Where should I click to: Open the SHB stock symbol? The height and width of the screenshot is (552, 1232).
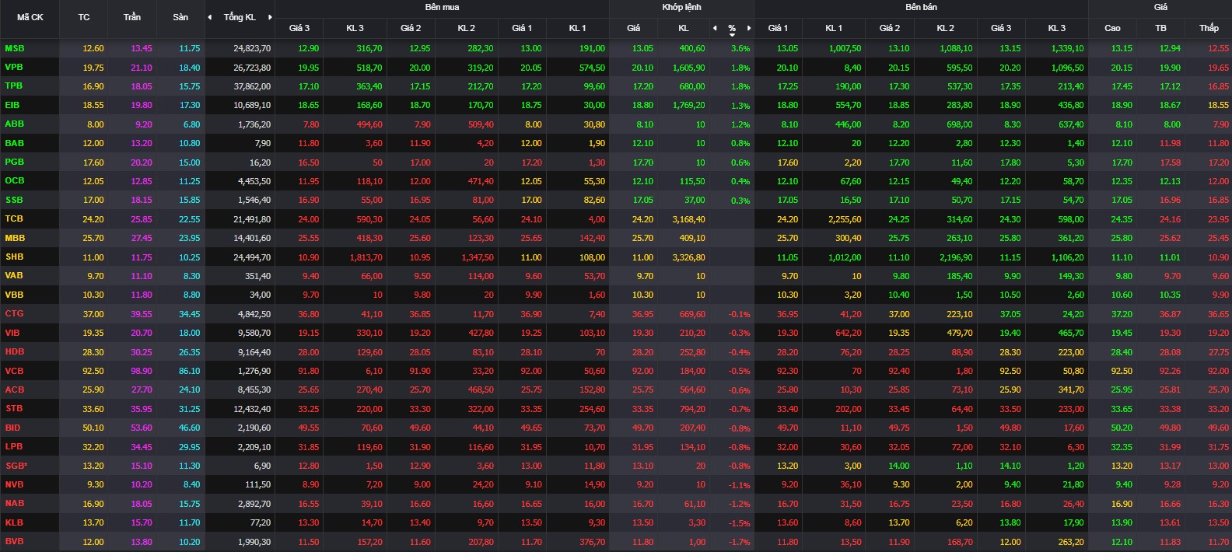coord(14,257)
